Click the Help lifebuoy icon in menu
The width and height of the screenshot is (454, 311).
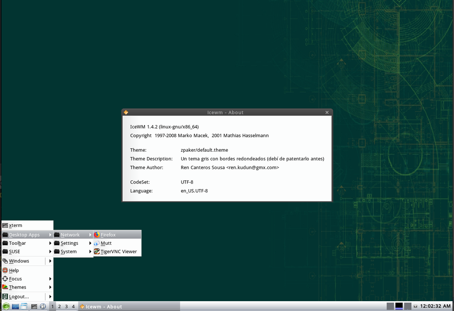(x=5, y=270)
